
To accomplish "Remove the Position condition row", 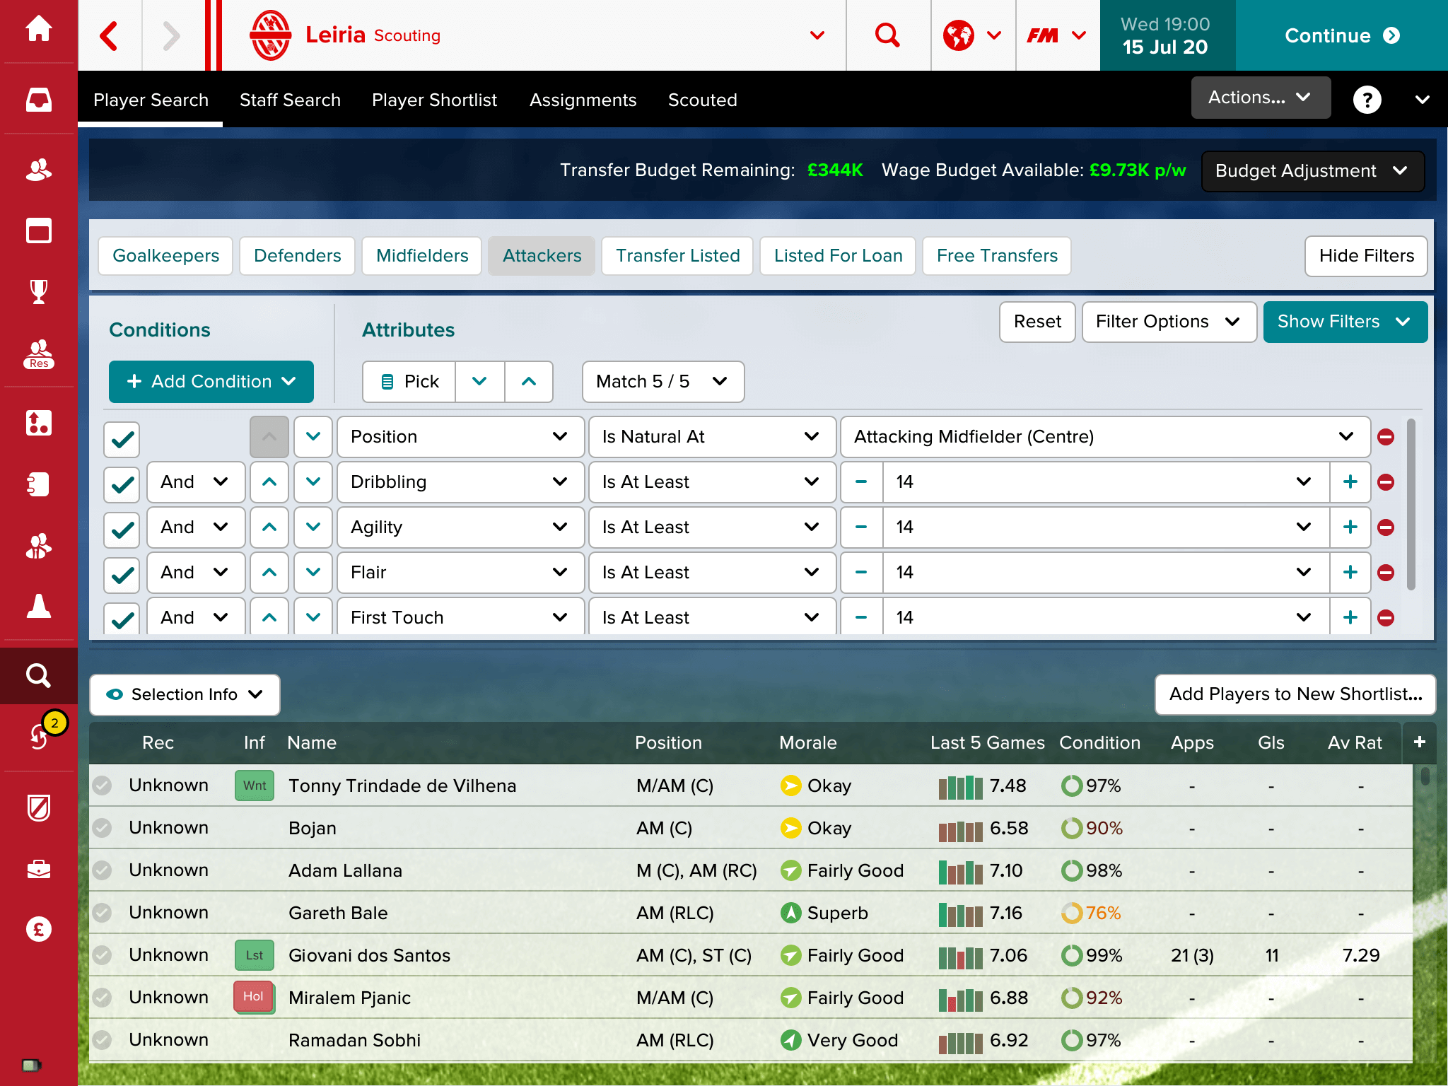I will coord(1386,437).
